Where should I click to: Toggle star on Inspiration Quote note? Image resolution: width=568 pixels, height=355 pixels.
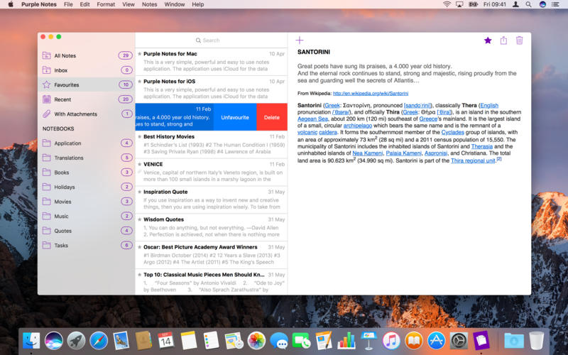coord(139,192)
